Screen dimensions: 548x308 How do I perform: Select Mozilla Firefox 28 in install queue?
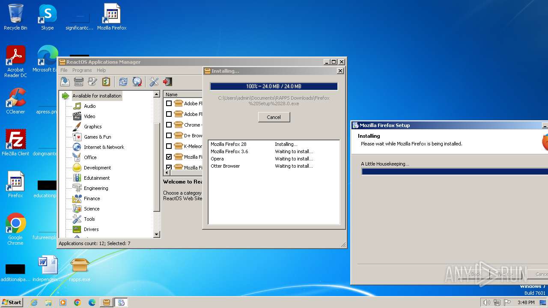274,144
